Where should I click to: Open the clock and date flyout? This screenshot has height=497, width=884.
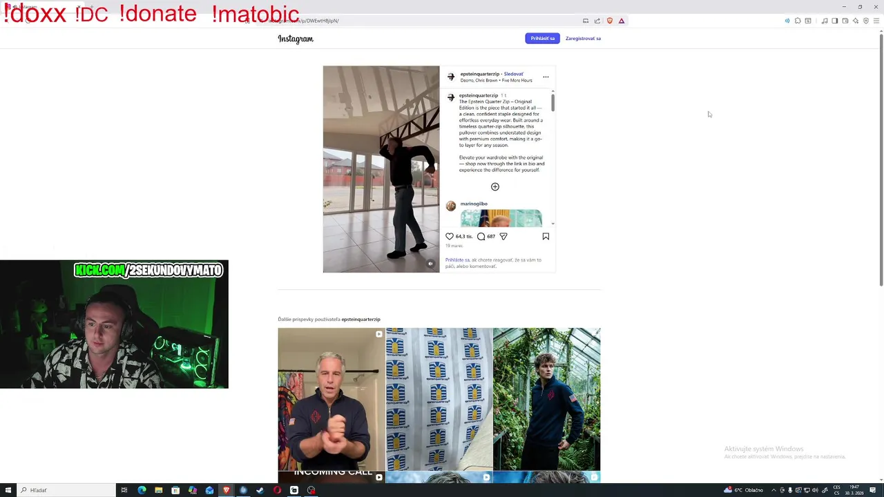click(x=854, y=490)
